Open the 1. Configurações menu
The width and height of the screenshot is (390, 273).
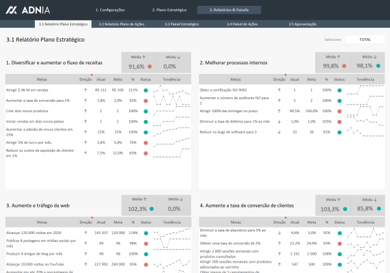pos(110,10)
